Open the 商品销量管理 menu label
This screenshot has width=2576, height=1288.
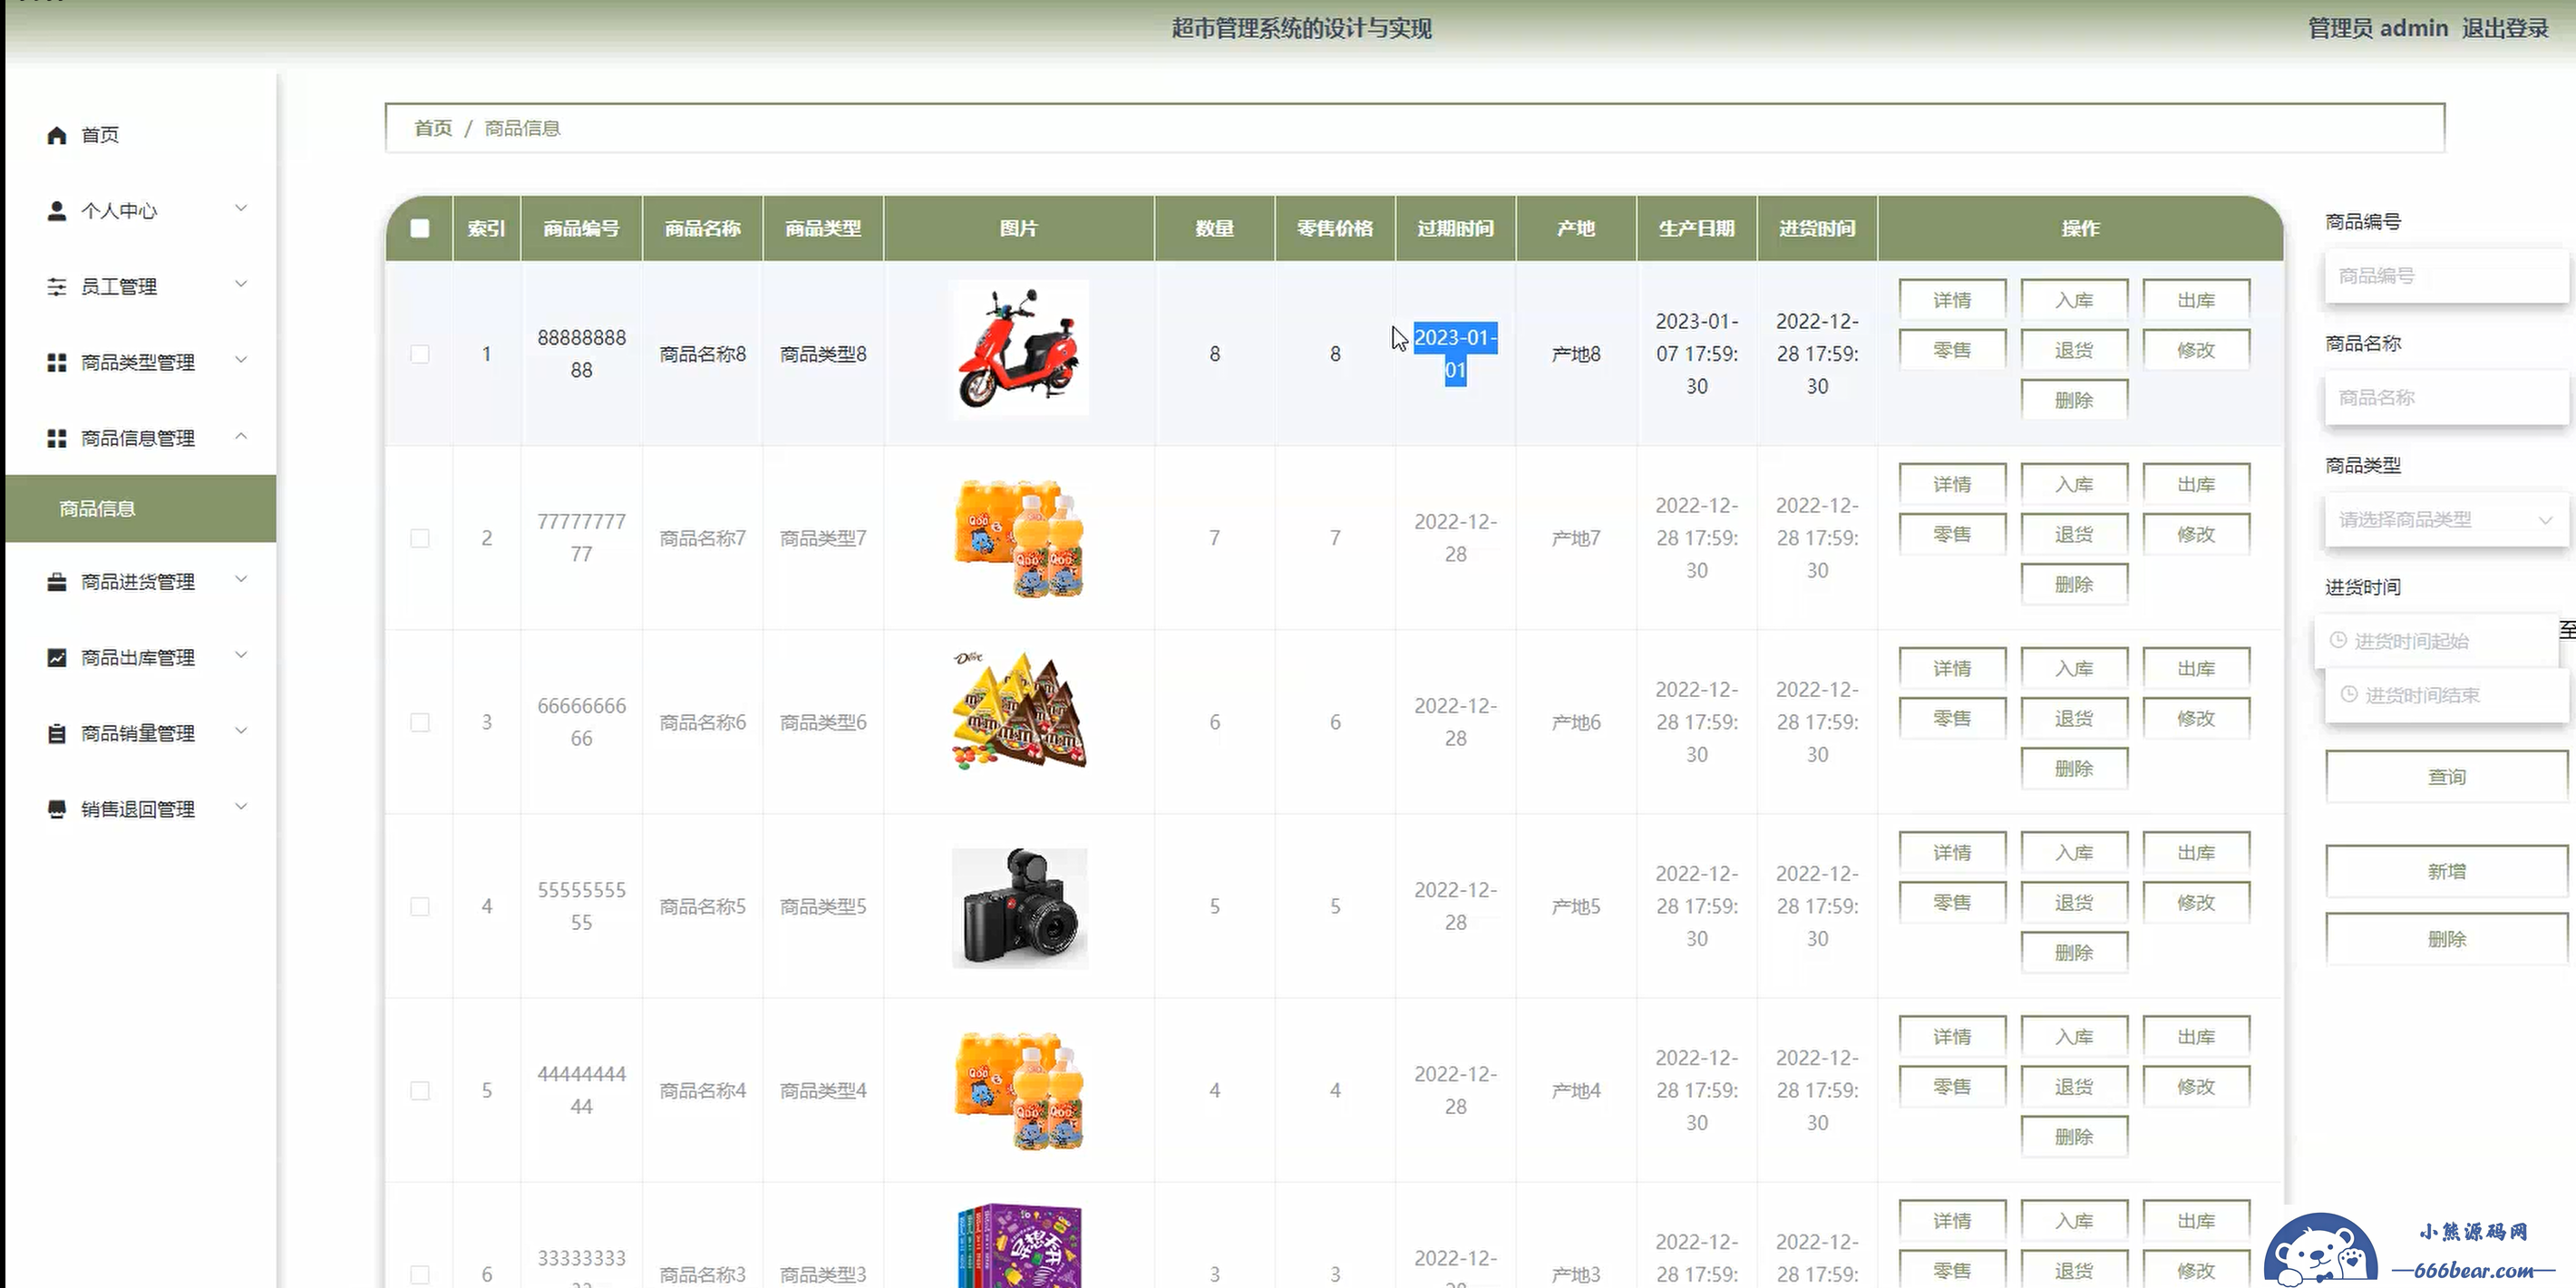click(x=138, y=734)
